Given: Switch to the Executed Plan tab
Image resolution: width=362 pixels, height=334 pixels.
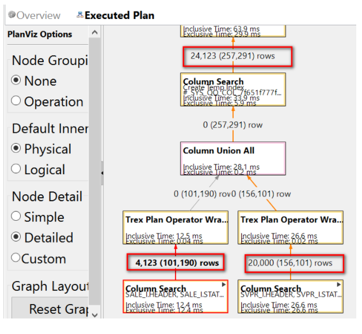Looking at the screenshot, I should (116, 16).
